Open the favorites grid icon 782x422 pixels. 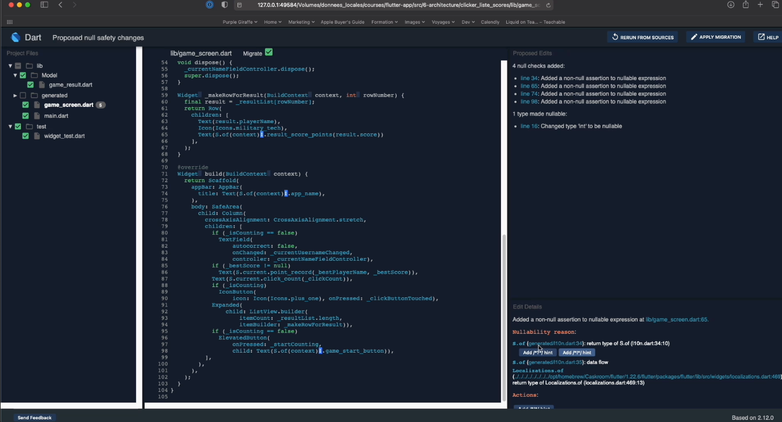click(10, 22)
